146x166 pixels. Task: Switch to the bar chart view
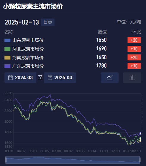132,77
